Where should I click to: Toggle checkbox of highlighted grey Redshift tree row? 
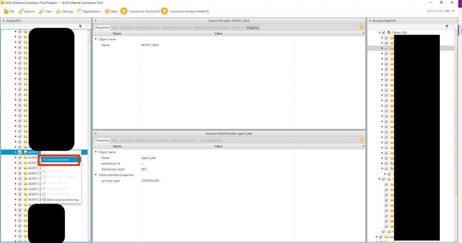coord(386,48)
